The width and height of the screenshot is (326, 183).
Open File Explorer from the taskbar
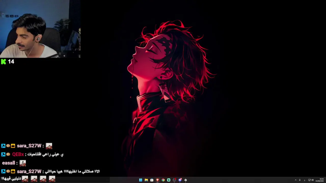(146, 180)
